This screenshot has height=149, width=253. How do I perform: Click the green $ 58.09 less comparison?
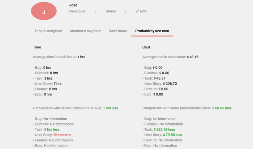pos(222,108)
